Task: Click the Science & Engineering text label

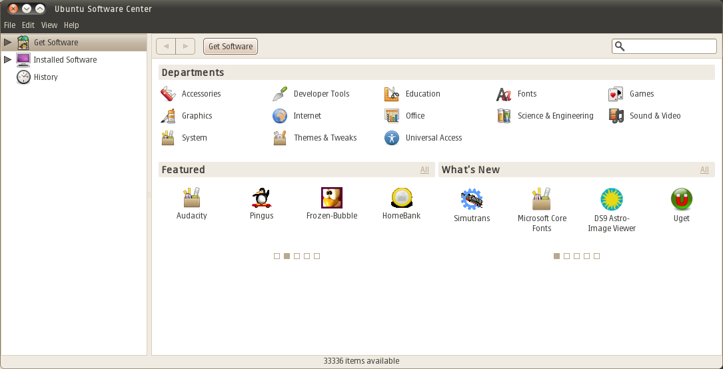Action: [556, 116]
